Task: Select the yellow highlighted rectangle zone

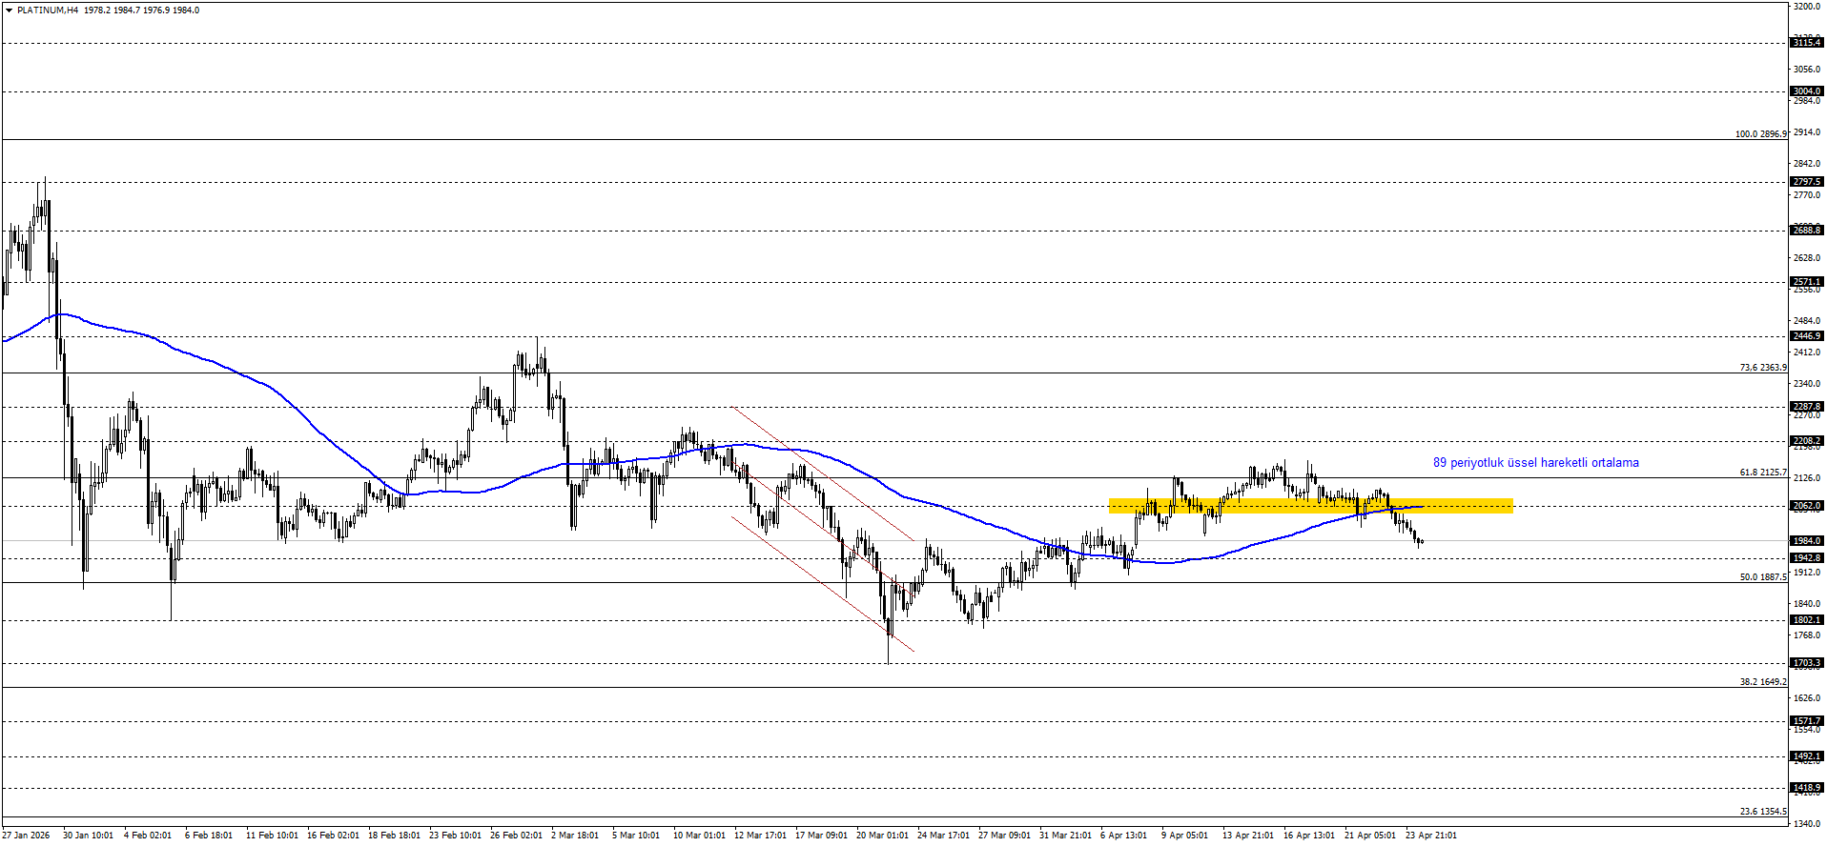Action: (1310, 506)
